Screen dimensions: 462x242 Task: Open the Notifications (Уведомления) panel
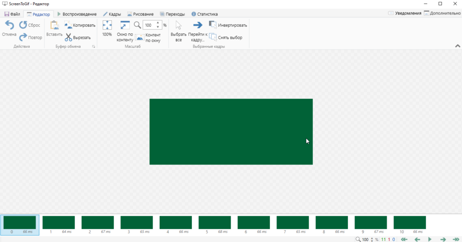point(405,13)
